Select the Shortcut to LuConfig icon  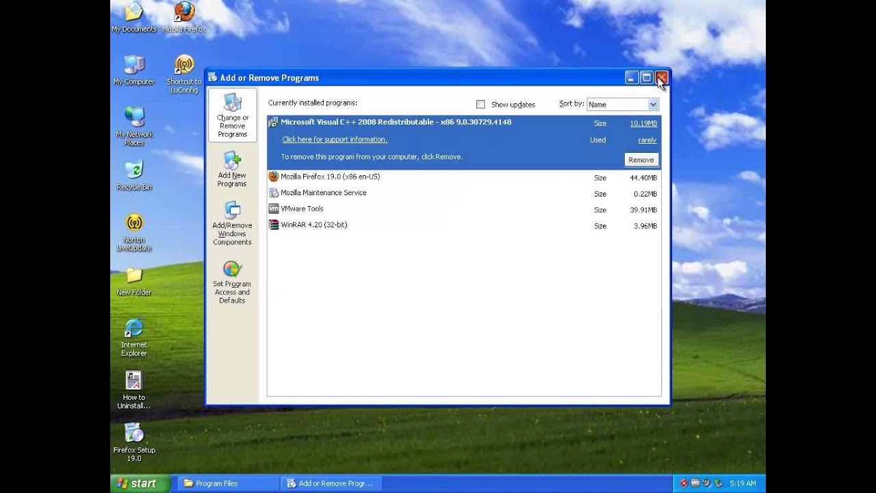(184, 74)
